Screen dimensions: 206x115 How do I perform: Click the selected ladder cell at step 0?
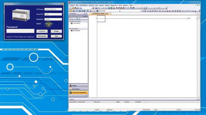coord(101,19)
